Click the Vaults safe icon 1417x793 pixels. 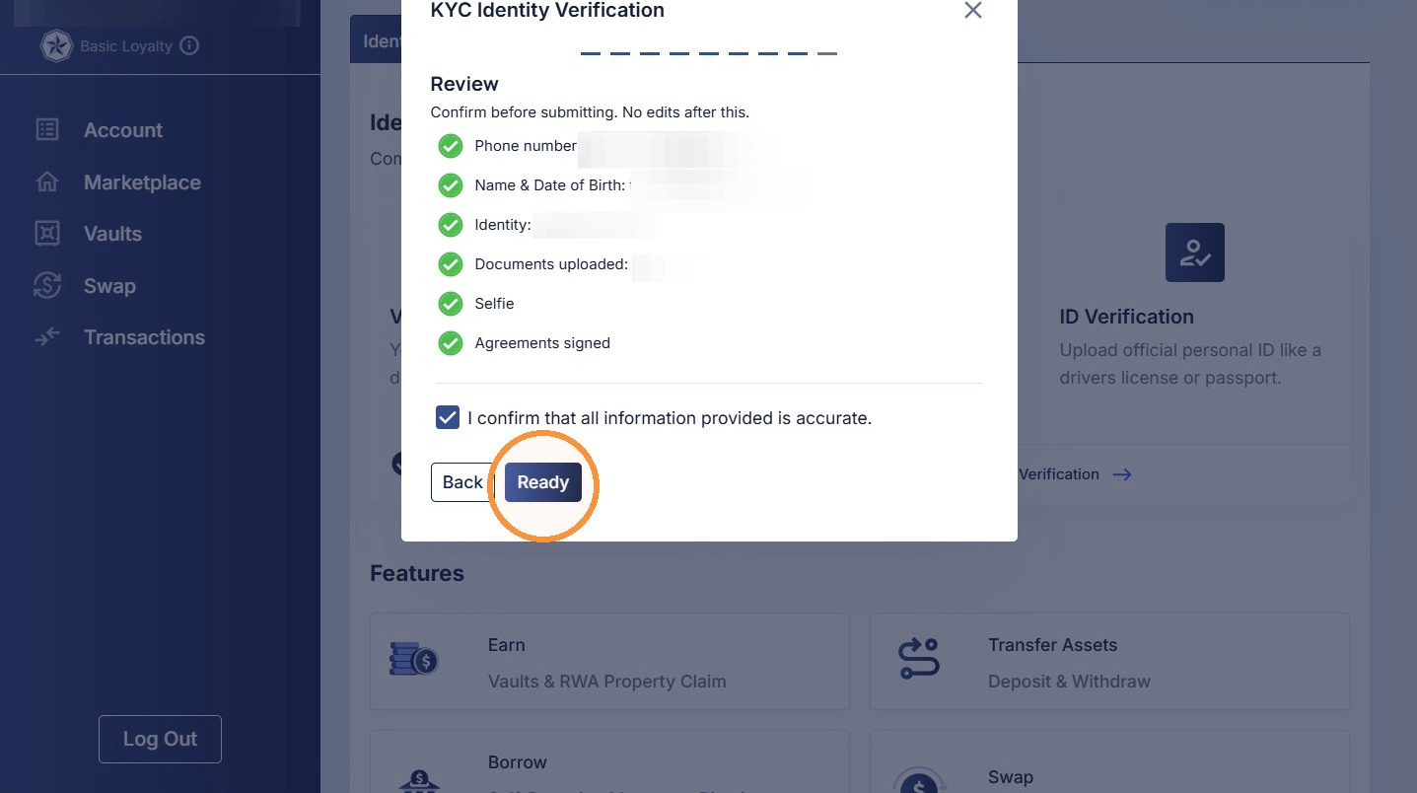click(47, 234)
